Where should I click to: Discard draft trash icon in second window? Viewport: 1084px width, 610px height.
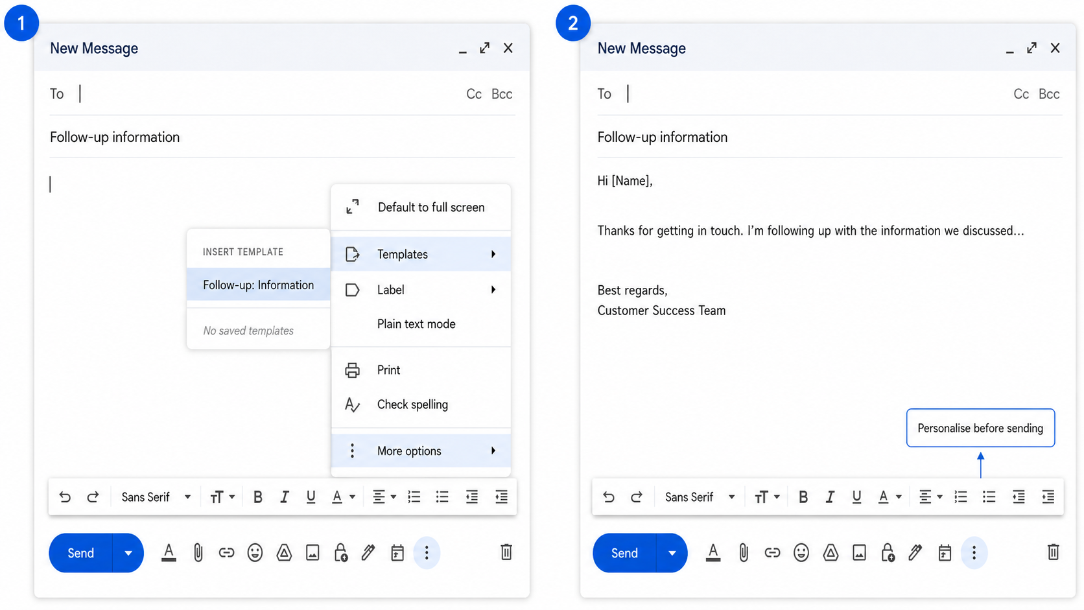[x=1054, y=552]
